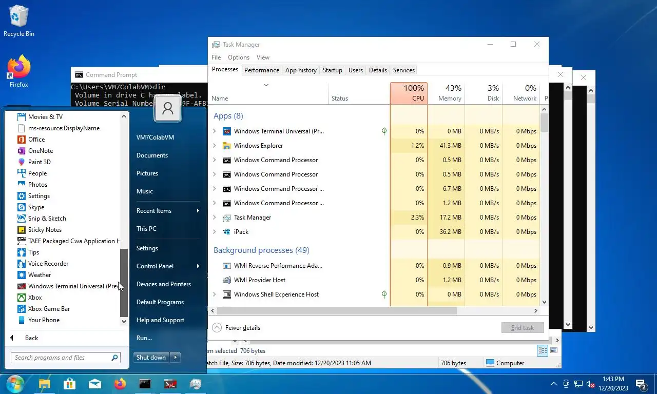The width and height of the screenshot is (657, 394).
Task: Expand the Task Manager process row
Action: coord(215,218)
